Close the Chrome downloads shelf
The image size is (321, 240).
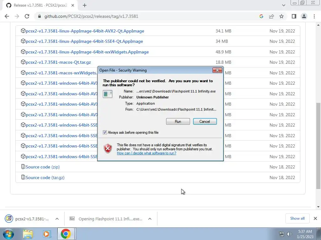[315, 218]
